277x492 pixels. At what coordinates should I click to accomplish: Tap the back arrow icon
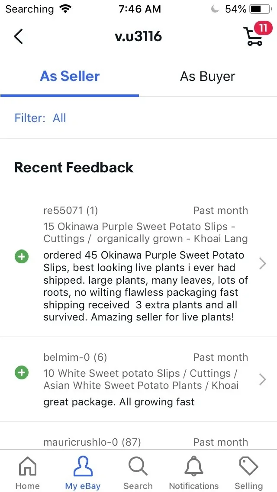[x=18, y=36]
